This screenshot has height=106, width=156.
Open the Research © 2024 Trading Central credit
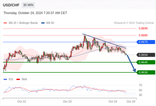click(x=134, y=23)
